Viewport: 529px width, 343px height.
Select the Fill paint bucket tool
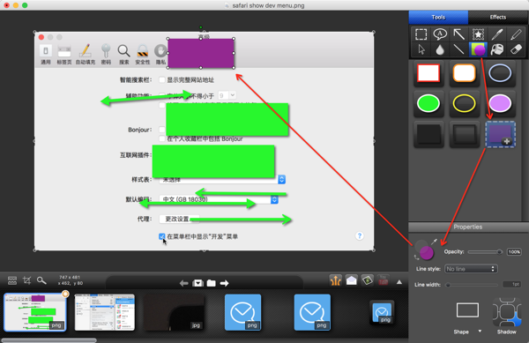497,49
